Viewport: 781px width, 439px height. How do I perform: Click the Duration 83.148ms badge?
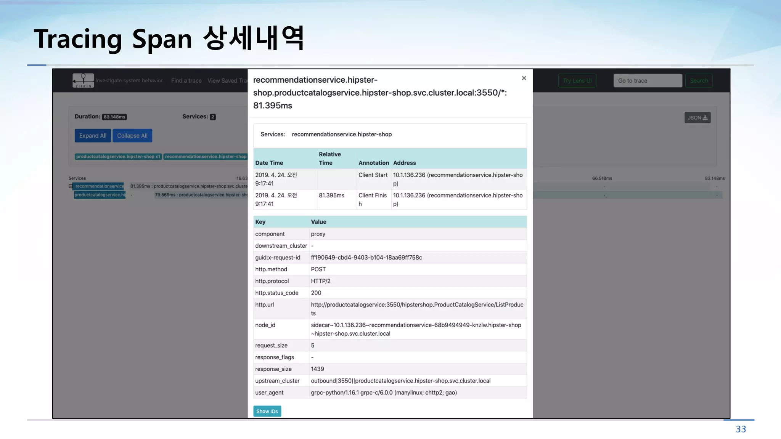(114, 117)
